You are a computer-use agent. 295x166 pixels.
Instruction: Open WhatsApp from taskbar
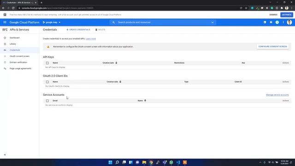[171, 162]
